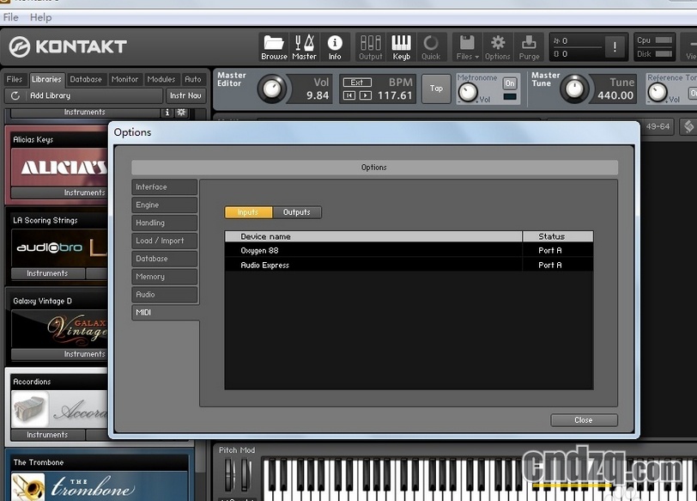Image resolution: width=697 pixels, height=501 pixels.
Task: Adjust the Master Tune knob
Action: coord(574,89)
